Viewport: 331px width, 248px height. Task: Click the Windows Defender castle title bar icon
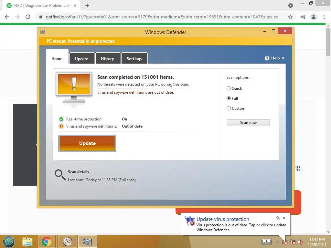coord(42,32)
